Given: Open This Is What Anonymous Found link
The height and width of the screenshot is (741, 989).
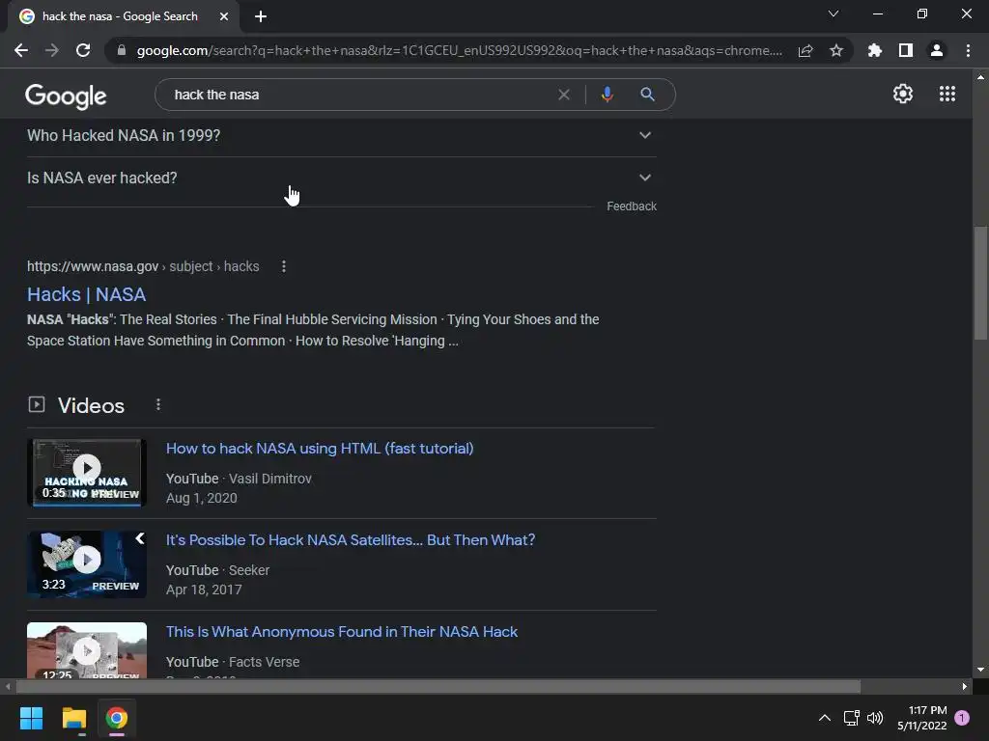Looking at the screenshot, I should click(341, 632).
